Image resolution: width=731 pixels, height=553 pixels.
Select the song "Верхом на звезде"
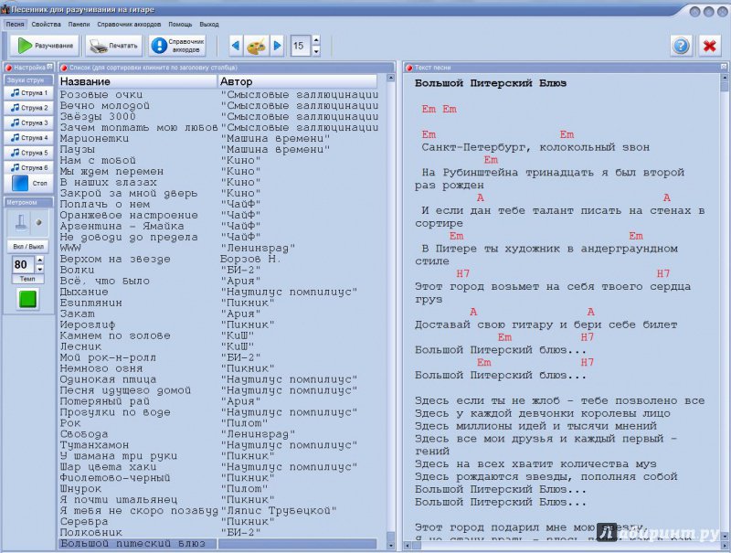115,260
